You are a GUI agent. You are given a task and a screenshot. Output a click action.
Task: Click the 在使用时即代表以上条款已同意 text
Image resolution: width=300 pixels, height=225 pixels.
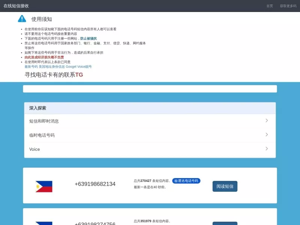click(48, 62)
